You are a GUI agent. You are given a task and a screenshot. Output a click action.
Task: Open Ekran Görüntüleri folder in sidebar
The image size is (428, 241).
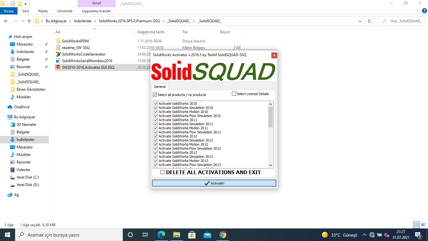tap(28, 89)
